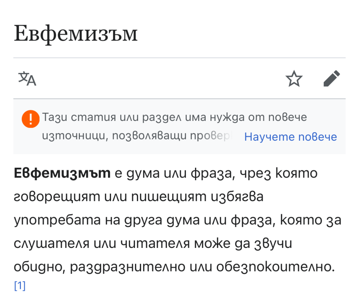Click the word "употребата" in the paragraph
The width and height of the screenshot is (359, 308).
pyautogui.click(x=56, y=221)
